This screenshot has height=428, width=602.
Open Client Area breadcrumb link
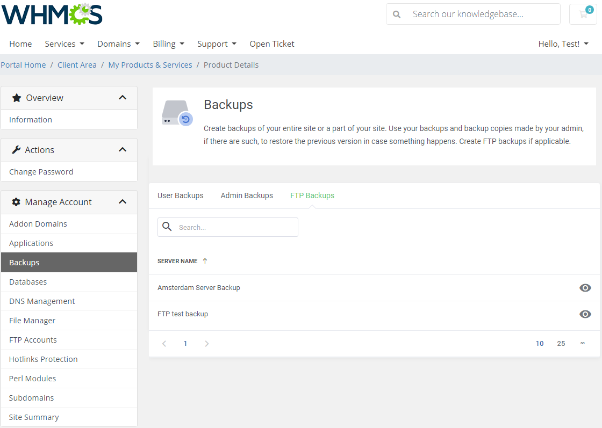[77, 65]
